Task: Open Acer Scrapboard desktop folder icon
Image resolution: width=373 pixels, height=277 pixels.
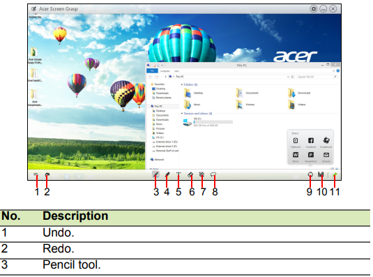Action: click(35, 98)
